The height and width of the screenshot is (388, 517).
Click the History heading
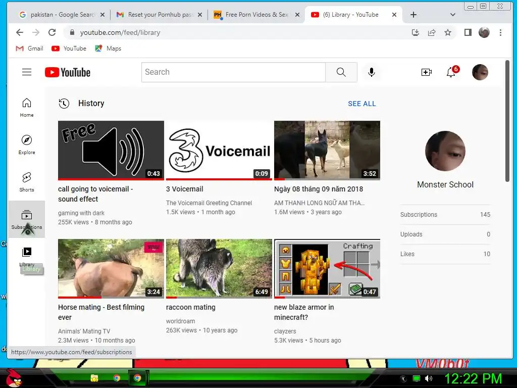coord(91,103)
